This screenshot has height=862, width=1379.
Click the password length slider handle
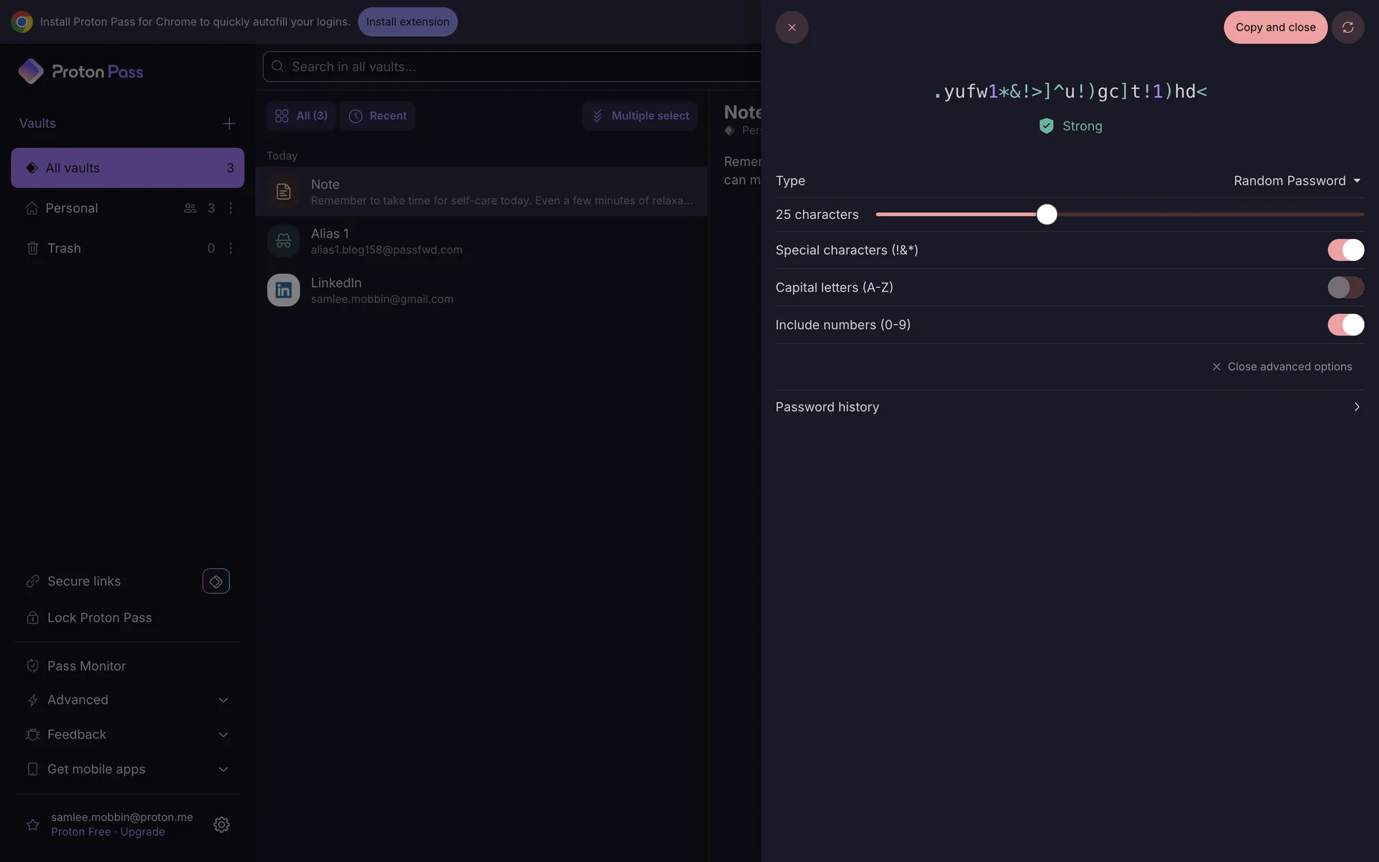(x=1046, y=215)
